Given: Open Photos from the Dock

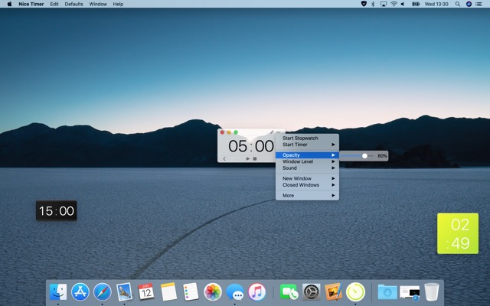Looking at the screenshot, I should tap(213, 292).
